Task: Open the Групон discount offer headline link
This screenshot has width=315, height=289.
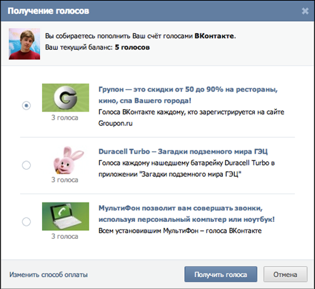Action: pyautogui.click(x=188, y=95)
